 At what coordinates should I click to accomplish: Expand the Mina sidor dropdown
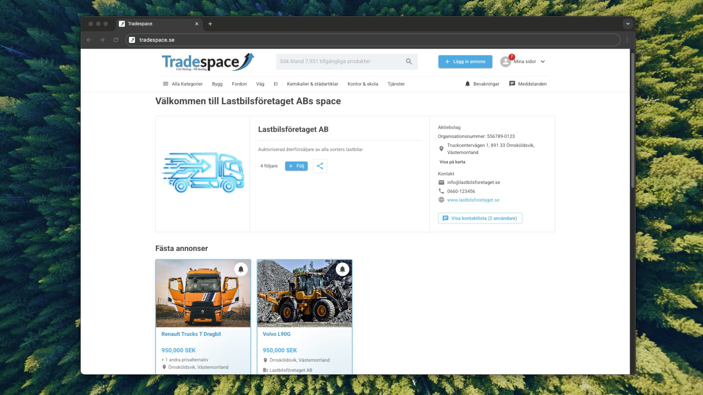coord(543,61)
